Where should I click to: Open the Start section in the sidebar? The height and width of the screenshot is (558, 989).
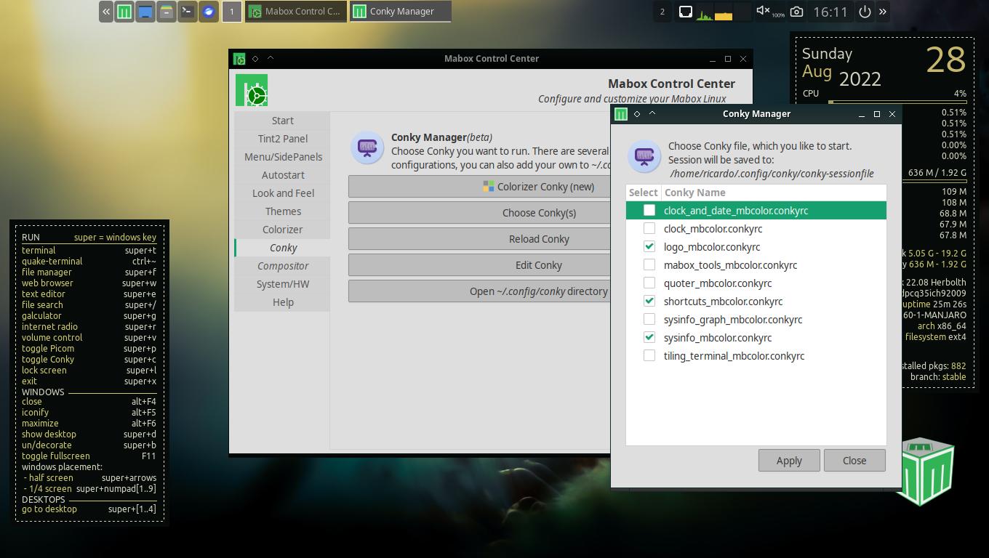(x=282, y=121)
